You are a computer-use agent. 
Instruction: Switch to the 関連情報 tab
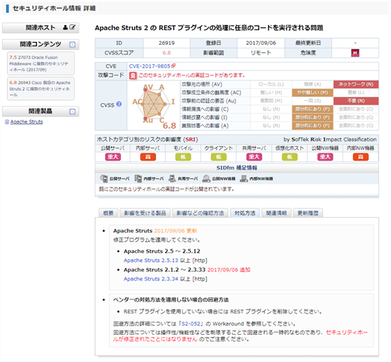tap(276, 213)
